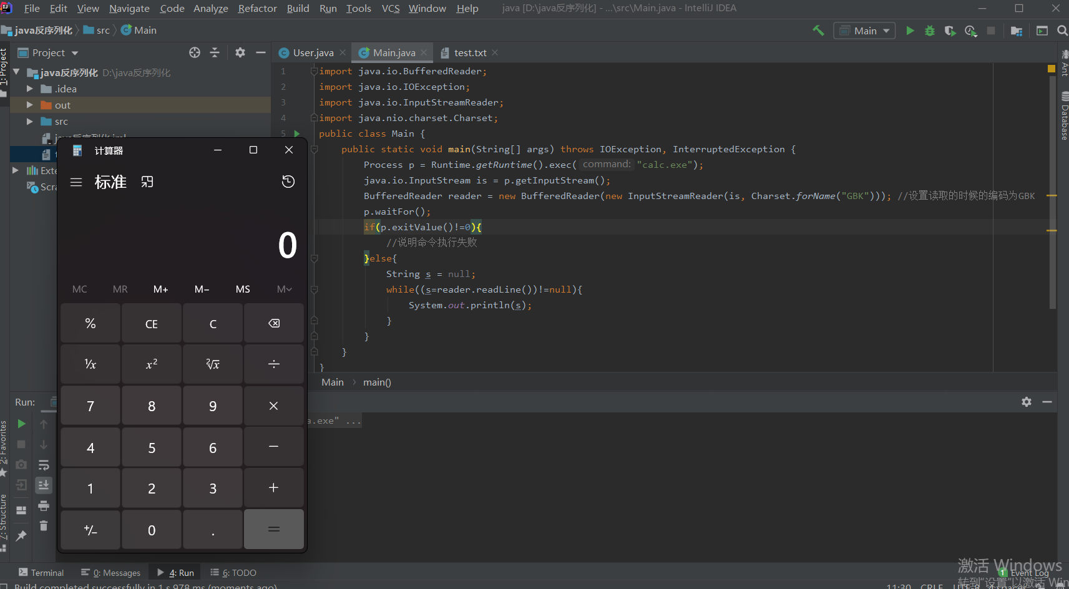The height and width of the screenshot is (589, 1069).
Task: Click the run gutter arrow beside class Main
Action: click(x=297, y=134)
